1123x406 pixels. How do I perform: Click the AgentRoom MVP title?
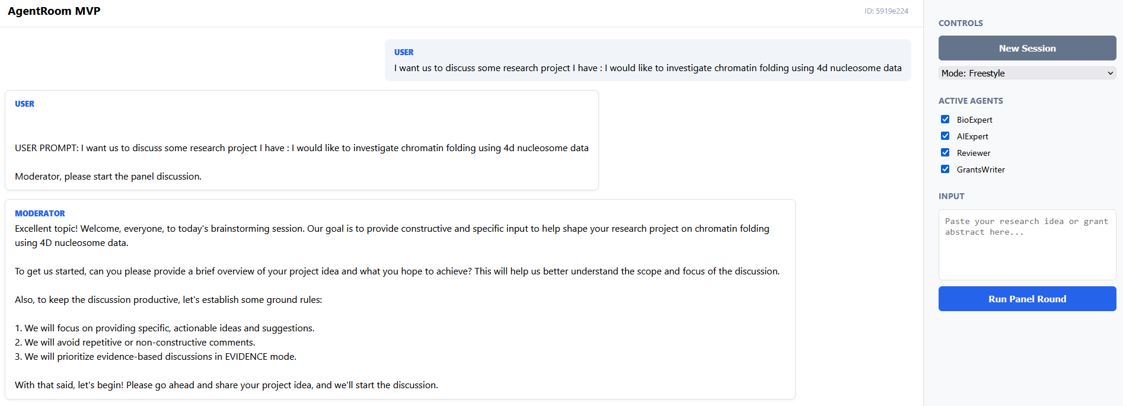[54, 11]
